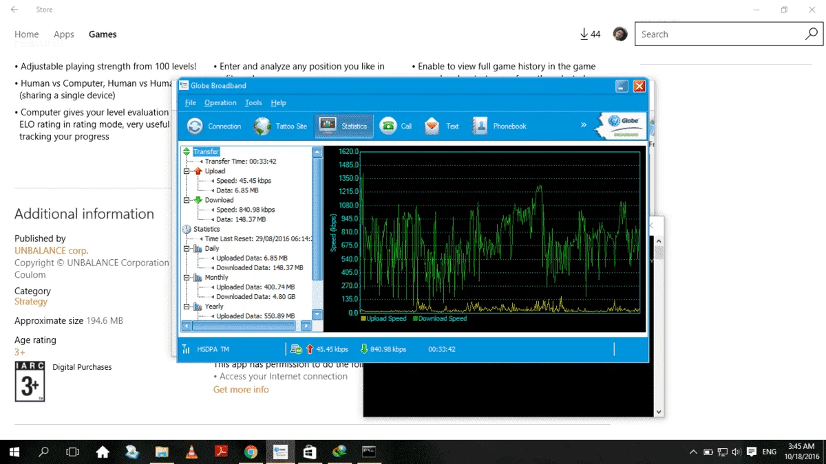Open the Tools menu

click(x=253, y=102)
